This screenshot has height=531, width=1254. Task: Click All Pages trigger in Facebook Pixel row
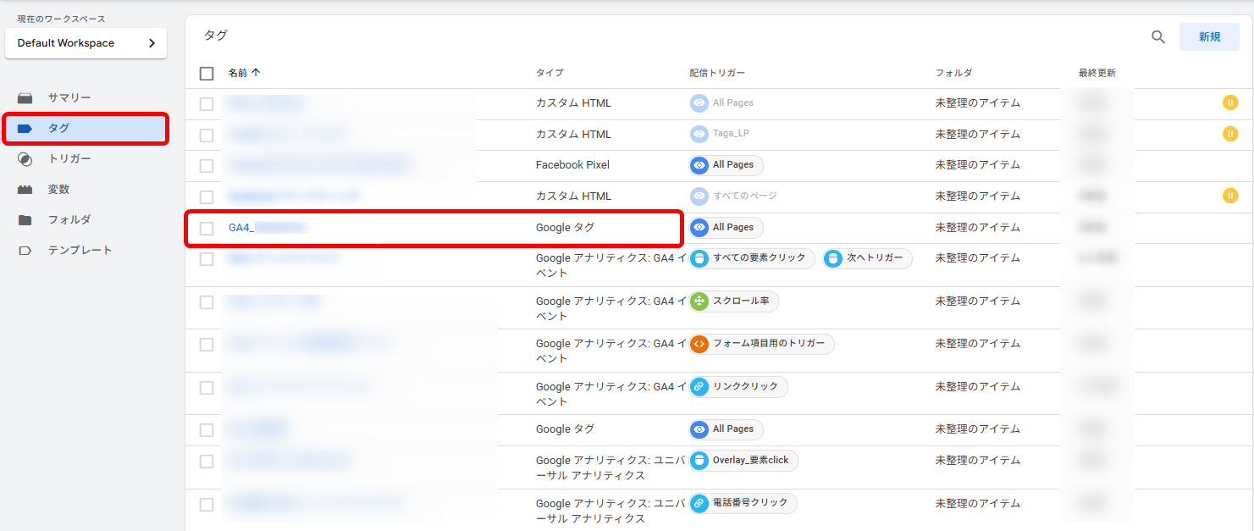(x=726, y=165)
